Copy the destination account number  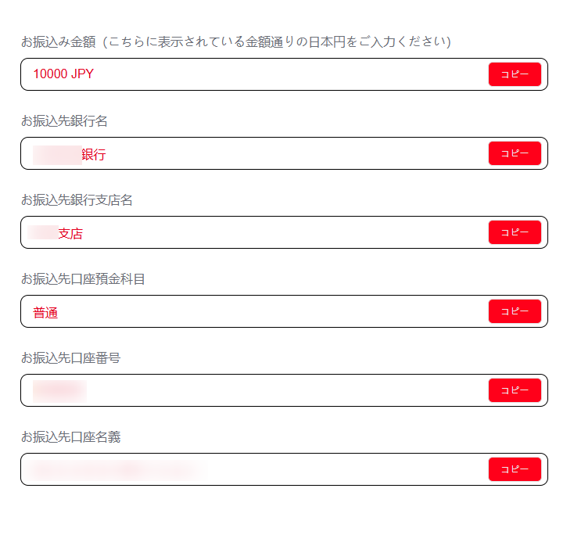tap(515, 390)
